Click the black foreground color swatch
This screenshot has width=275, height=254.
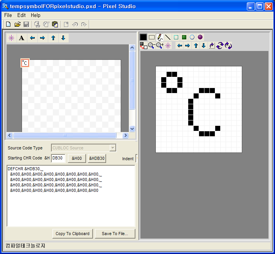coord(143,37)
